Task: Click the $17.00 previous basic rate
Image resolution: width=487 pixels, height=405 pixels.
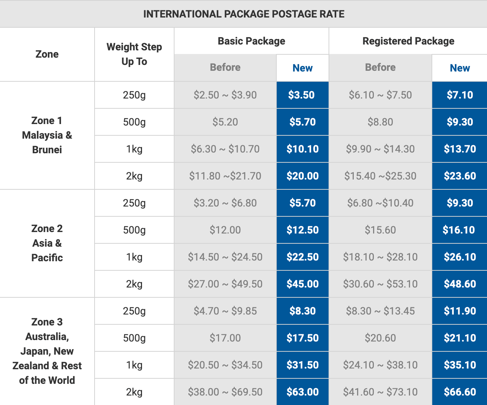Action: click(x=225, y=338)
